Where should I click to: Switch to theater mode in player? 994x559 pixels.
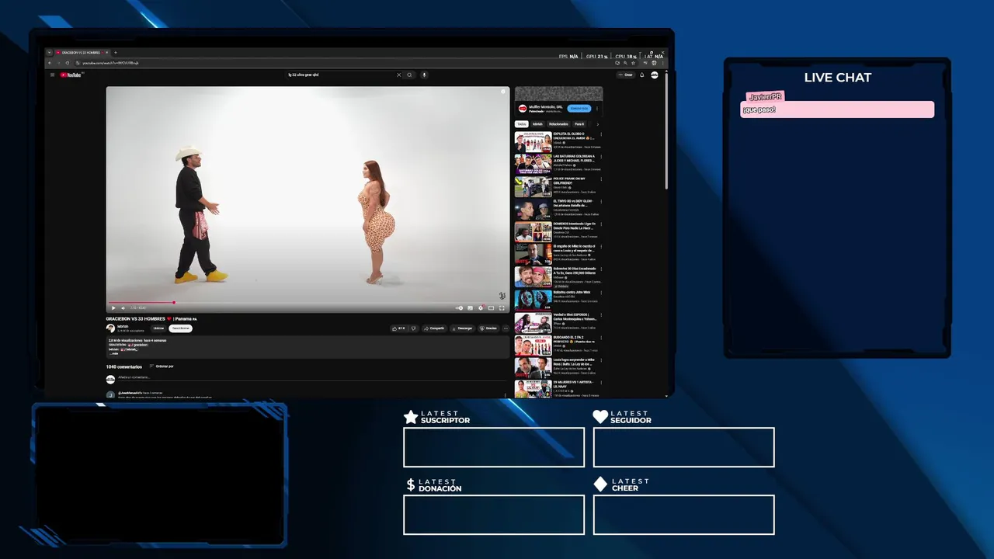491,307
